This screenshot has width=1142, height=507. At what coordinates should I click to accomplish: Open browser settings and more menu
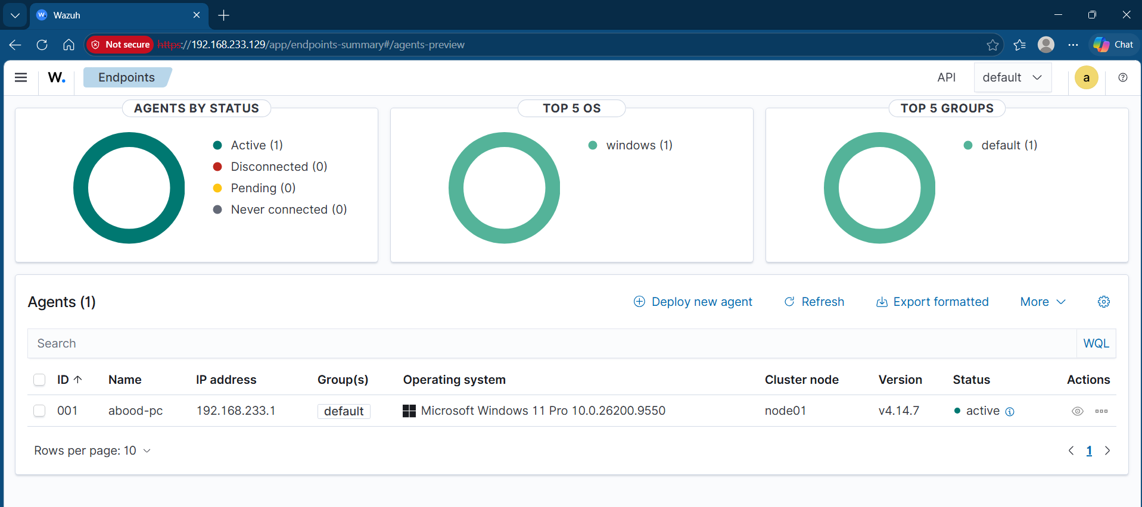click(x=1073, y=45)
